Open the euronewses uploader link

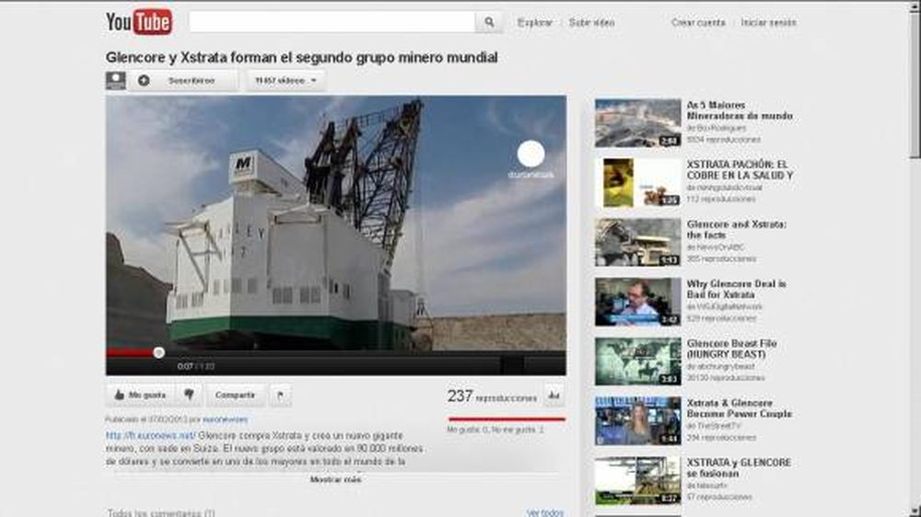point(225,419)
